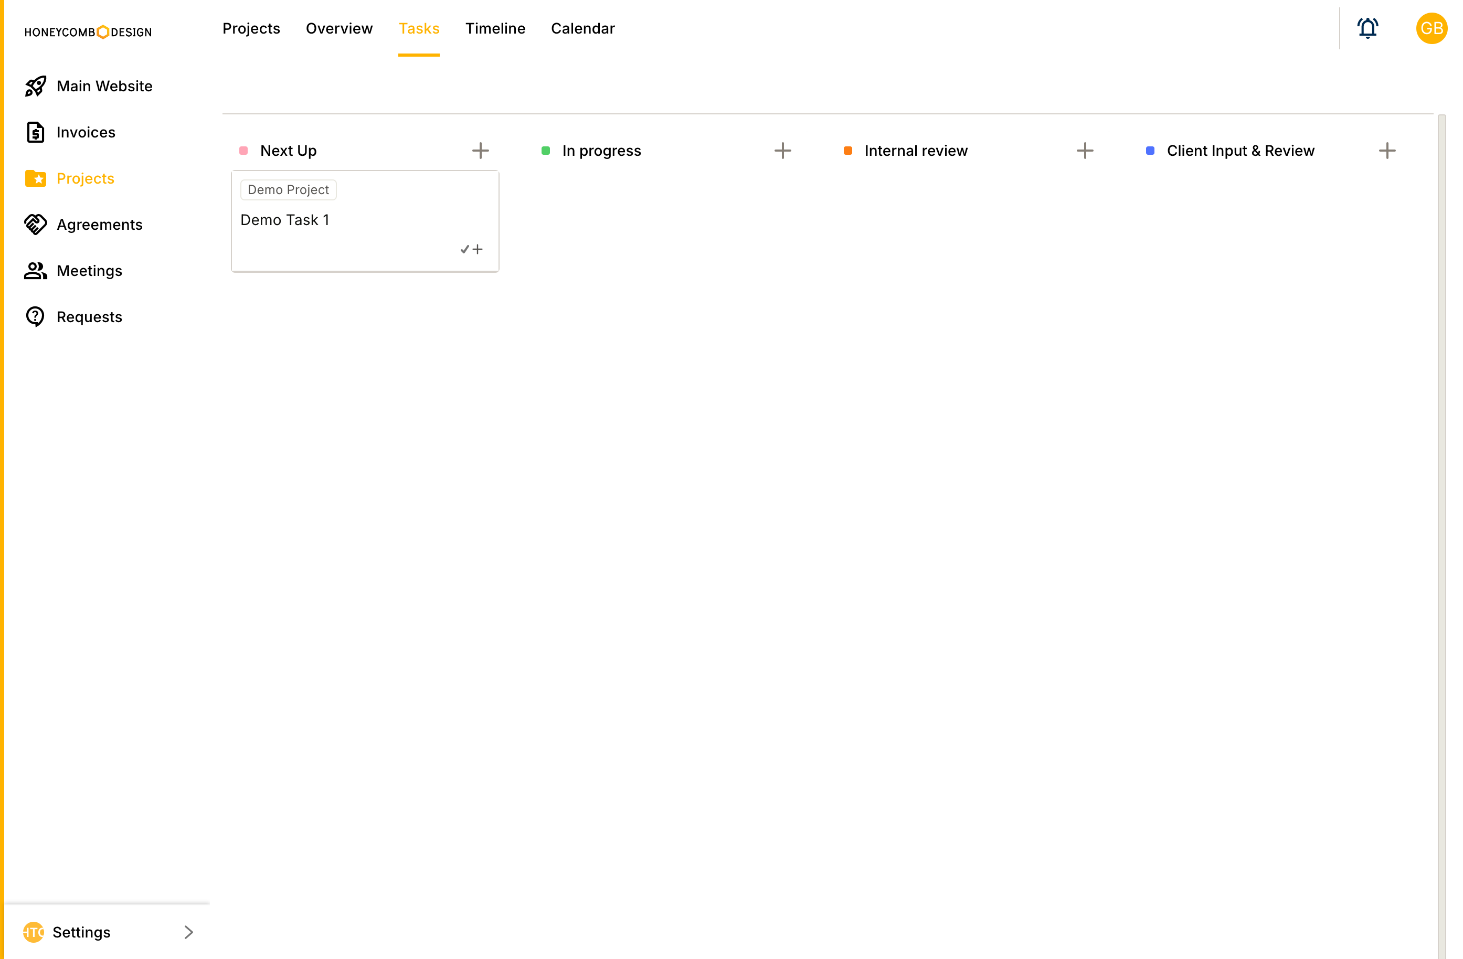Go to Main Website in sidebar

pyautogui.click(x=104, y=86)
